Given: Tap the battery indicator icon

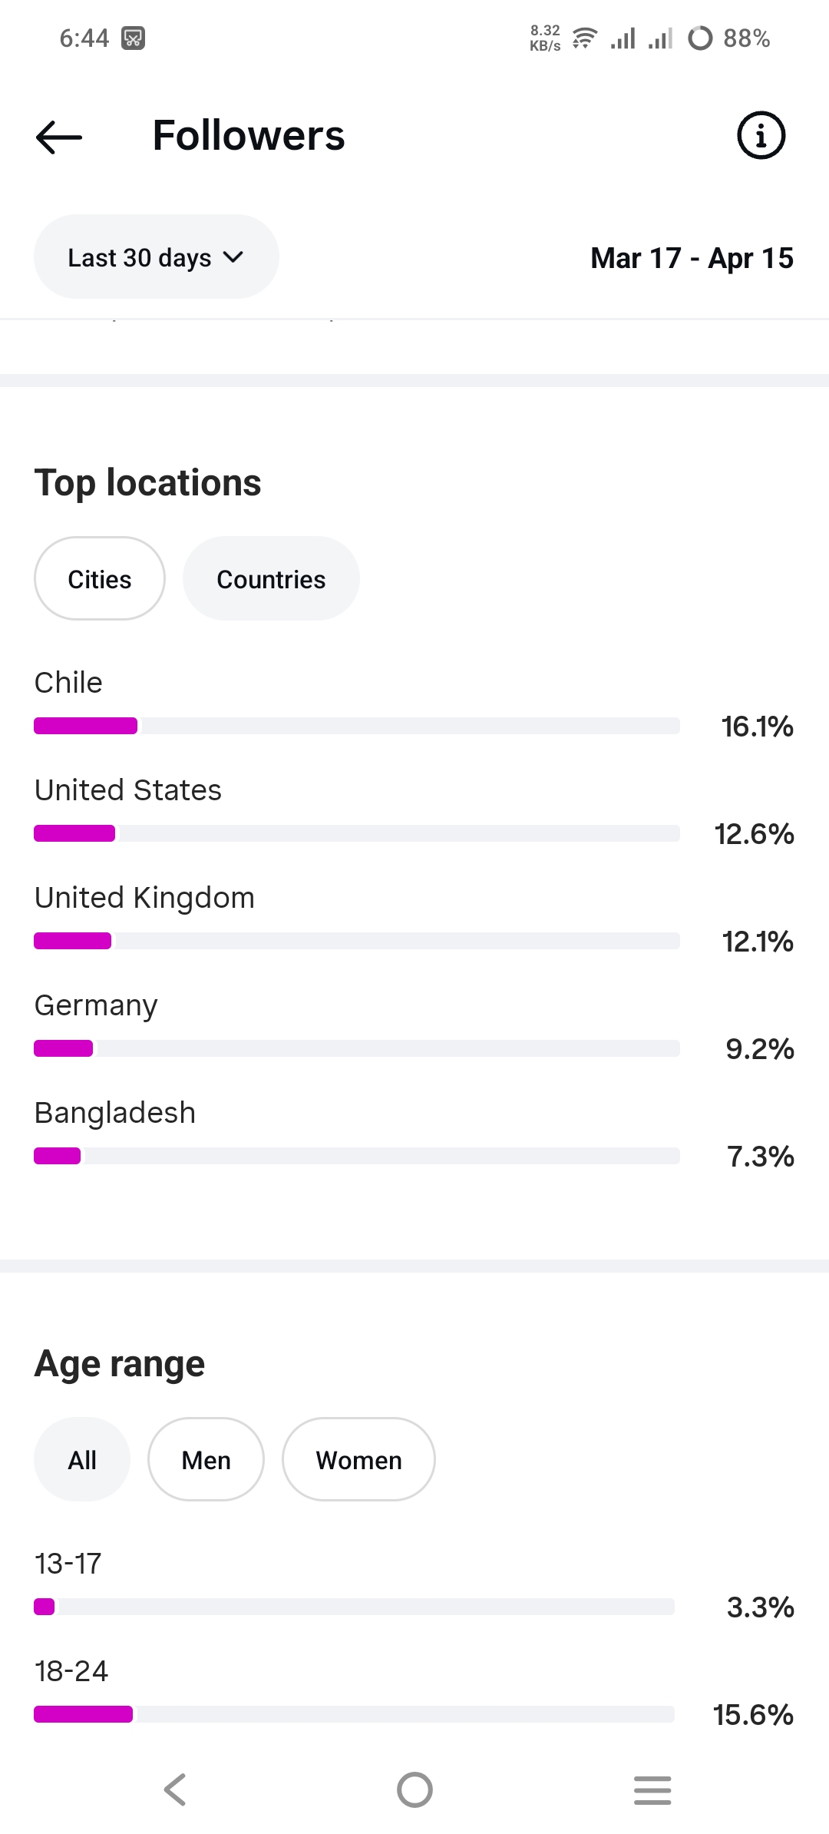Looking at the screenshot, I should (700, 38).
